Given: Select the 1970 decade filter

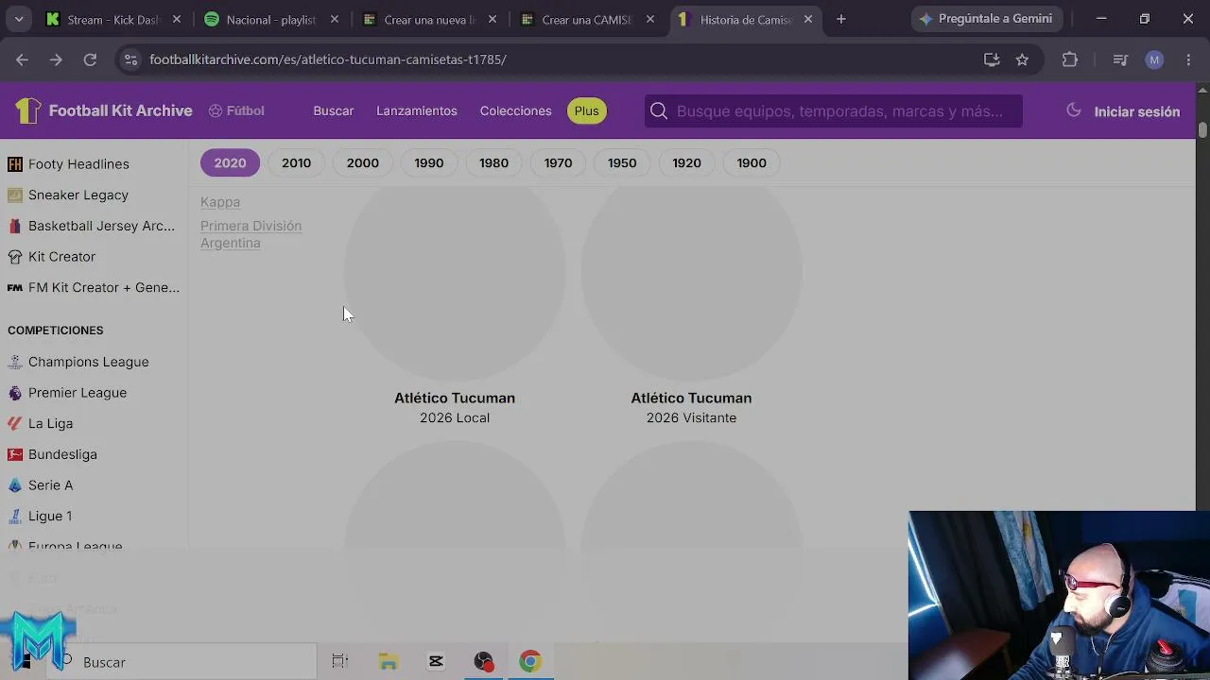Looking at the screenshot, I should (558, 162).
